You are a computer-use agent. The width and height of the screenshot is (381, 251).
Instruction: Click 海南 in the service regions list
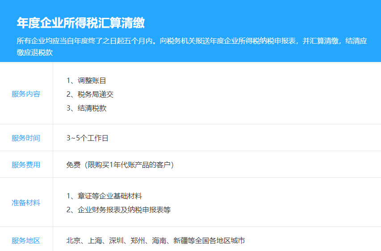159,241
